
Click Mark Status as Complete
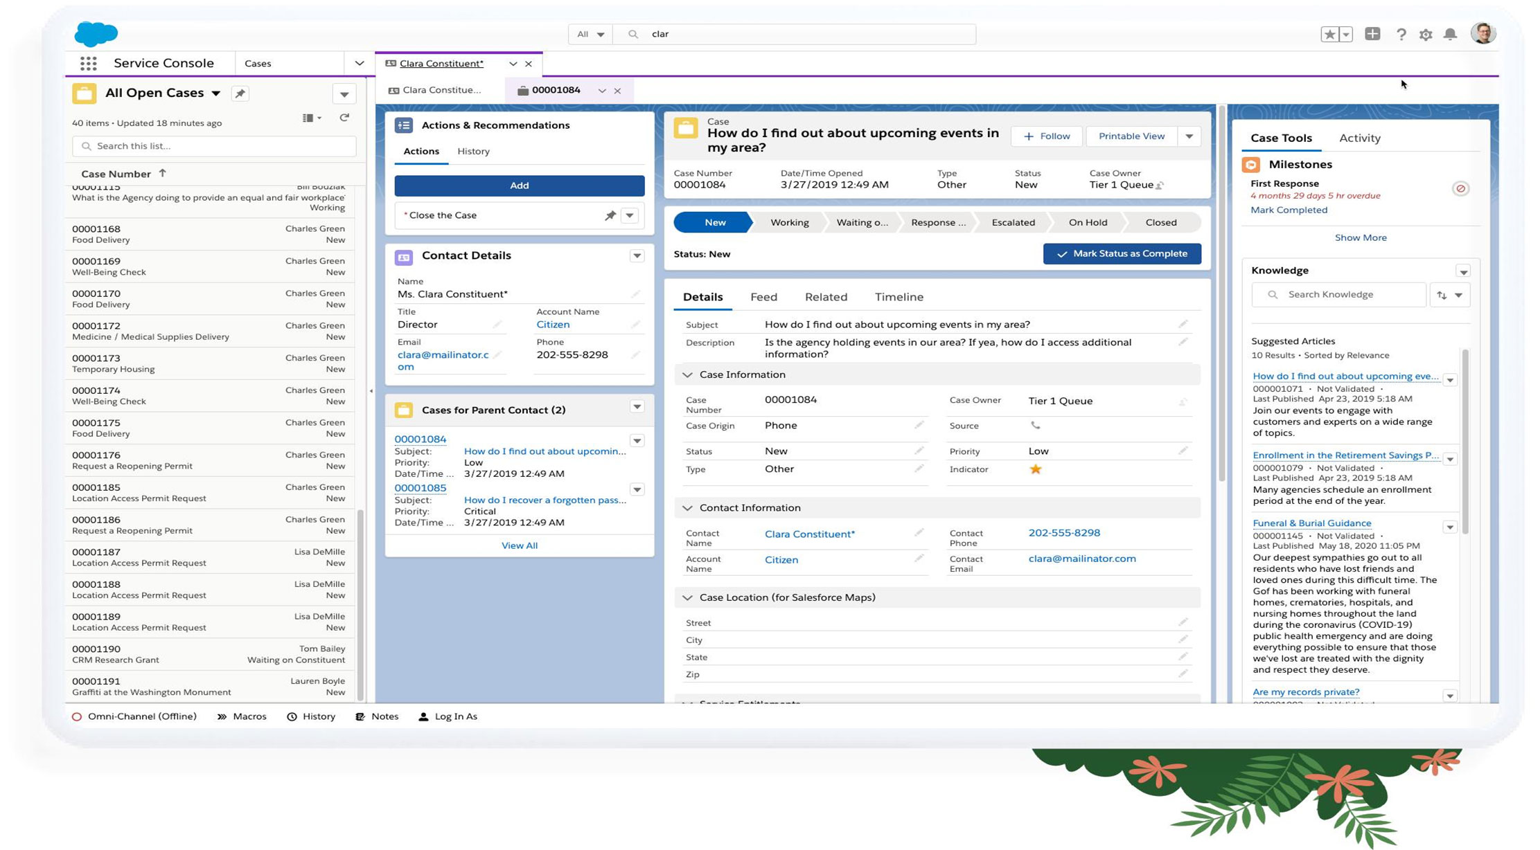[1122, 253]
